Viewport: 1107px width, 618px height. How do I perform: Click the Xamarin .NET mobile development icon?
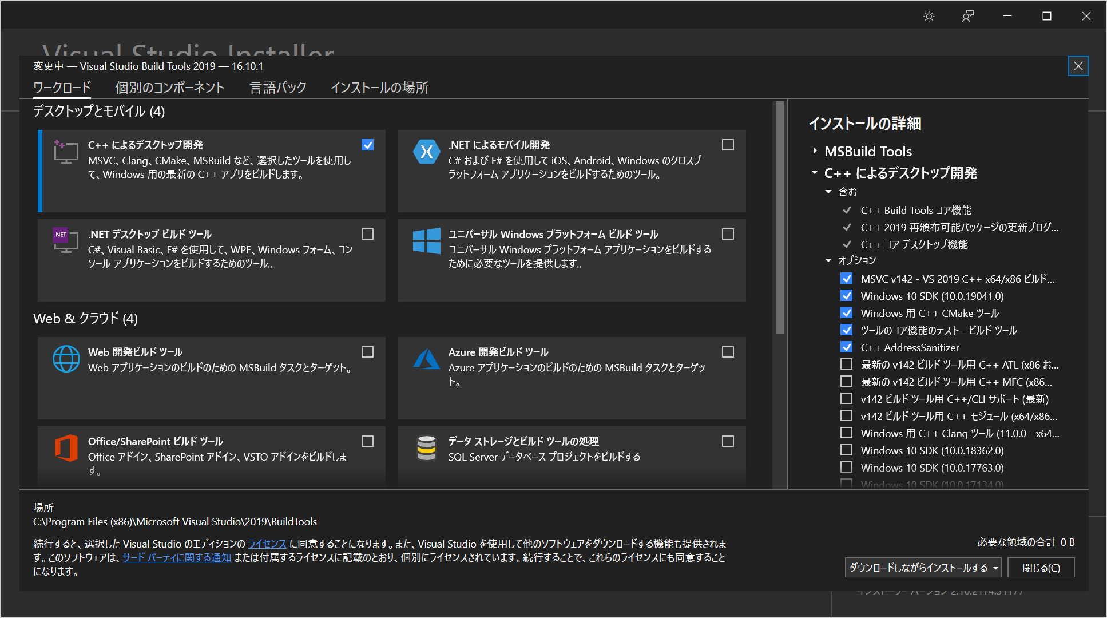pyautogui.click(x=427, y=152)
